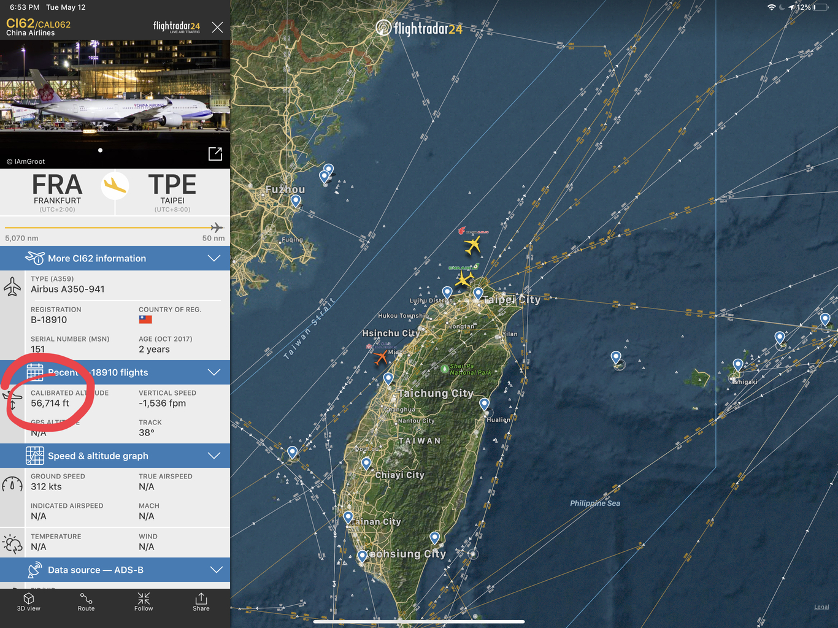Open the airport pin next to Taipei City label
Image resolution: width=838 pixels, height=628 pixels.
(x=478, y=294)
